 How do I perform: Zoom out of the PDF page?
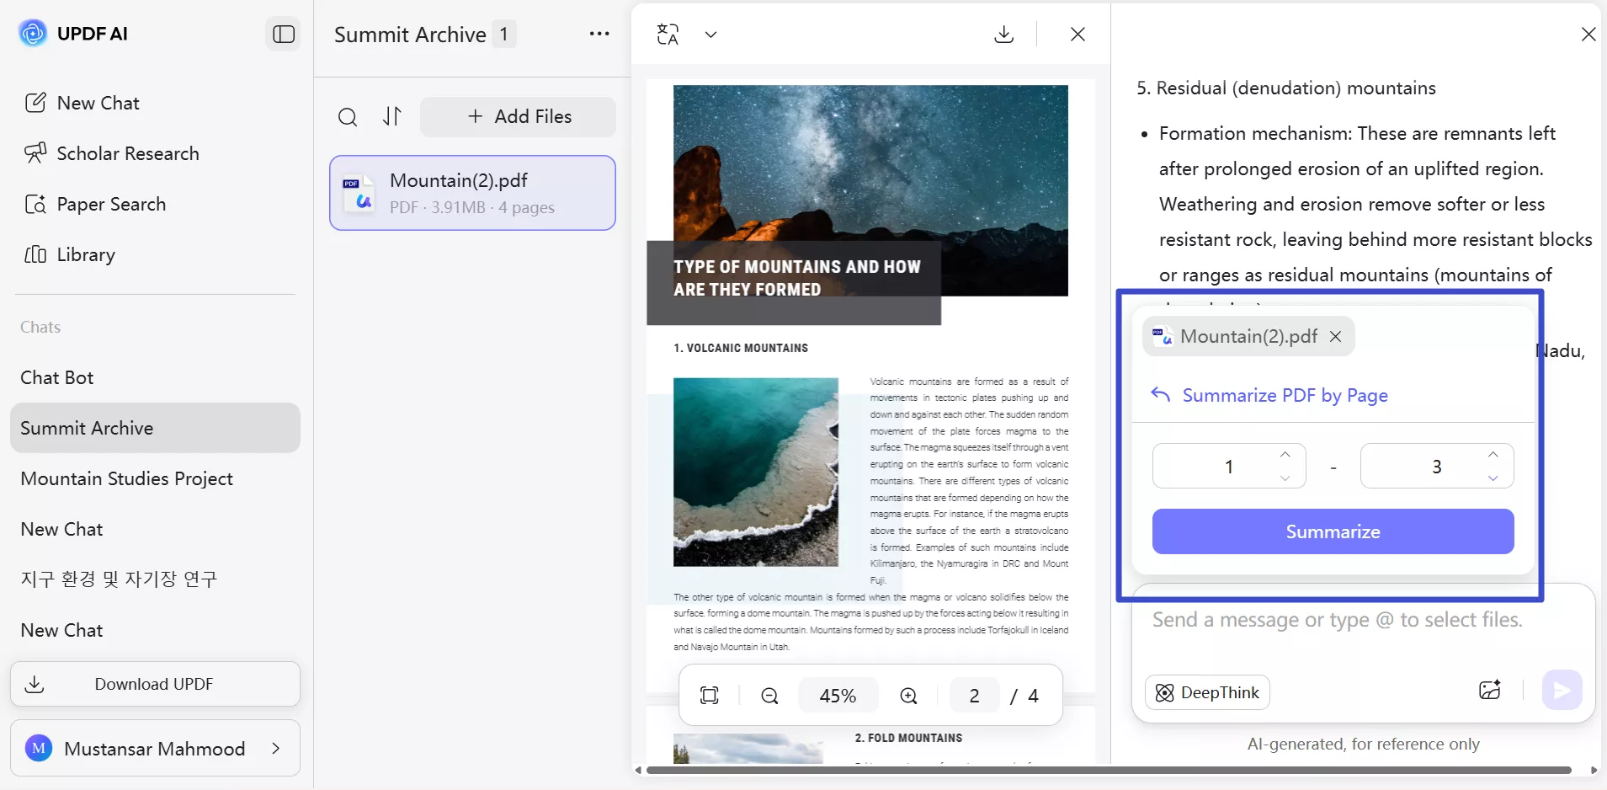click(769, 696)
